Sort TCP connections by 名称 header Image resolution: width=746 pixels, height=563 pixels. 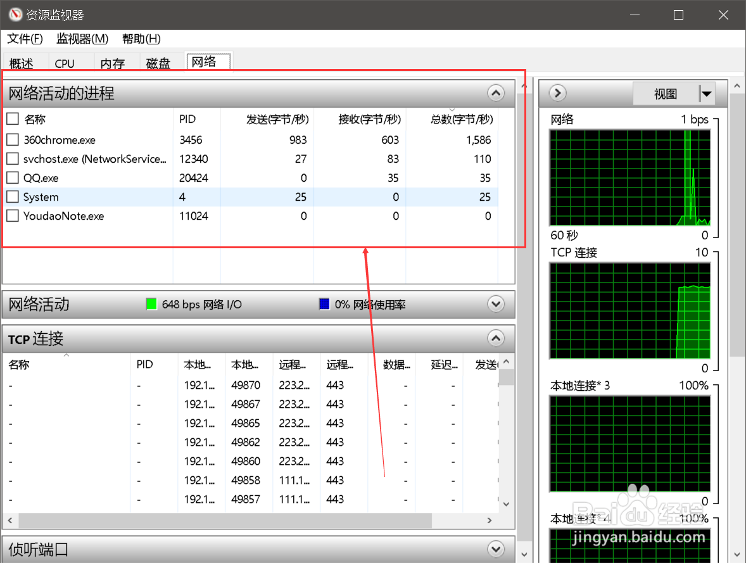pyautogui.click(x=66, y=365)
